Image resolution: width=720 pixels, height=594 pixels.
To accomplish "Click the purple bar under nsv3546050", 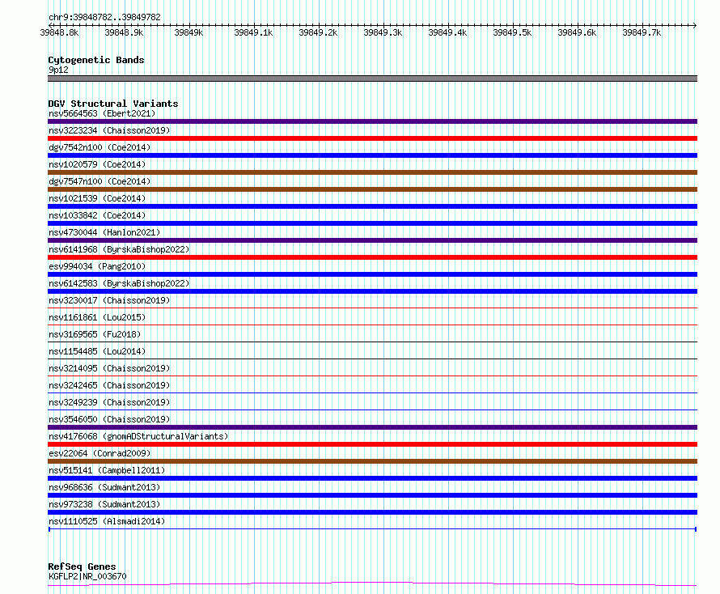I will [372, 427].
